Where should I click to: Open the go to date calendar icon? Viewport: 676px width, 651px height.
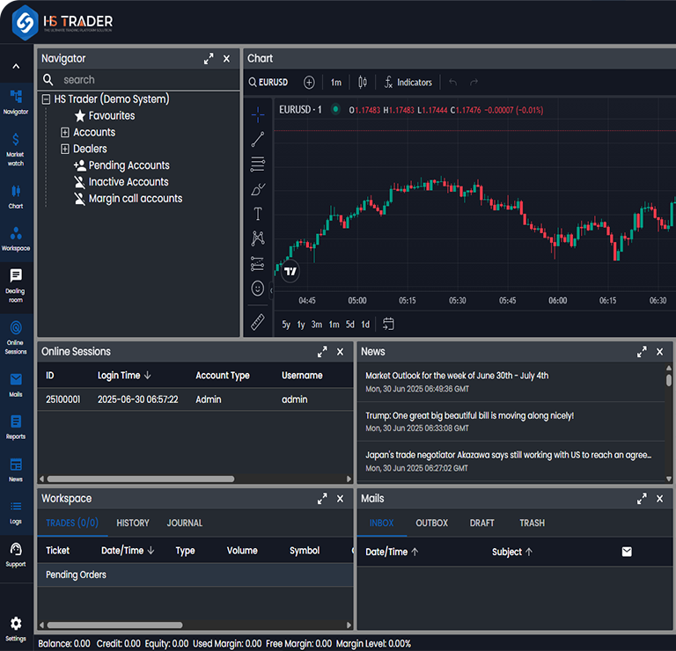[388, 324]
